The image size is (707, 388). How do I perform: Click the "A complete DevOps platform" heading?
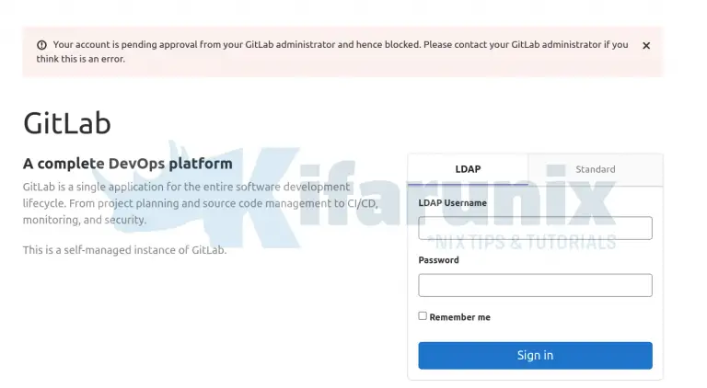pyautogui.click(x=127, y=164)
